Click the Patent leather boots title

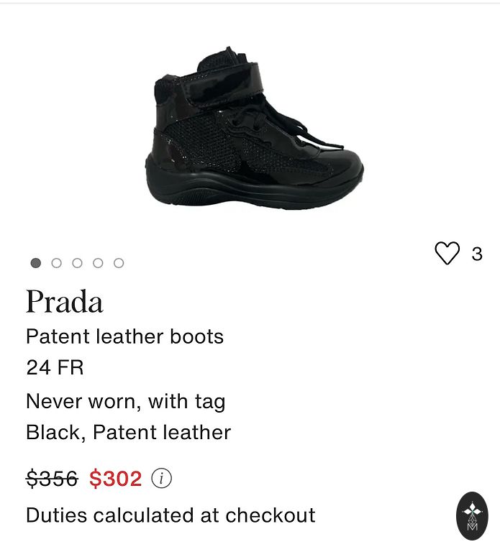(124, 336)
